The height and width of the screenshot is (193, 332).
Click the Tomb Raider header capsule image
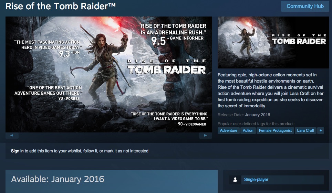(x=273, y=42)
